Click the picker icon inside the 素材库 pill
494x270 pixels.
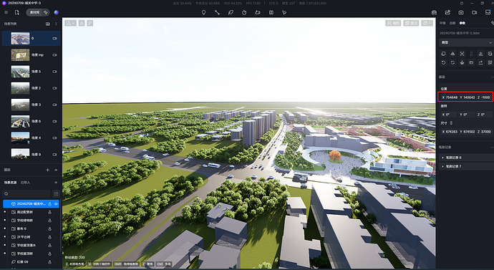pyautogui.click(x=46, y=13)
